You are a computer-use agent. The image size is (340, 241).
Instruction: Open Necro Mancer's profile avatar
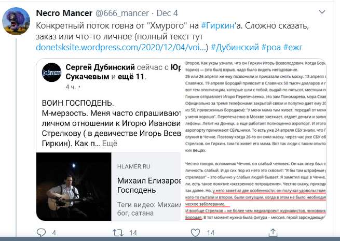tap(16, 21)
